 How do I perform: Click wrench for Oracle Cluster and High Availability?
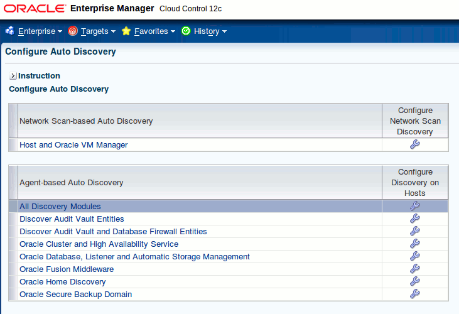click(x=415, y=244)
